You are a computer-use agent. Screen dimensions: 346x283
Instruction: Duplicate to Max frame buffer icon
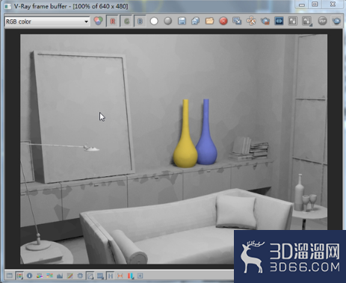click(237, 21)
